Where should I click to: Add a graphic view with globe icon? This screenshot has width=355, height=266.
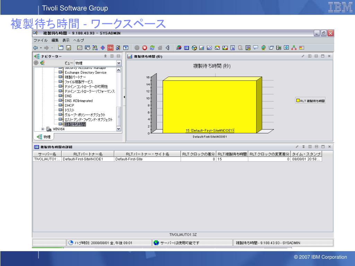263,48
